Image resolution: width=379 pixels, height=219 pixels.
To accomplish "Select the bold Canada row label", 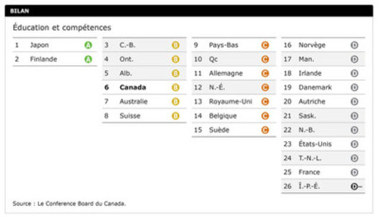I will [133, 88].
